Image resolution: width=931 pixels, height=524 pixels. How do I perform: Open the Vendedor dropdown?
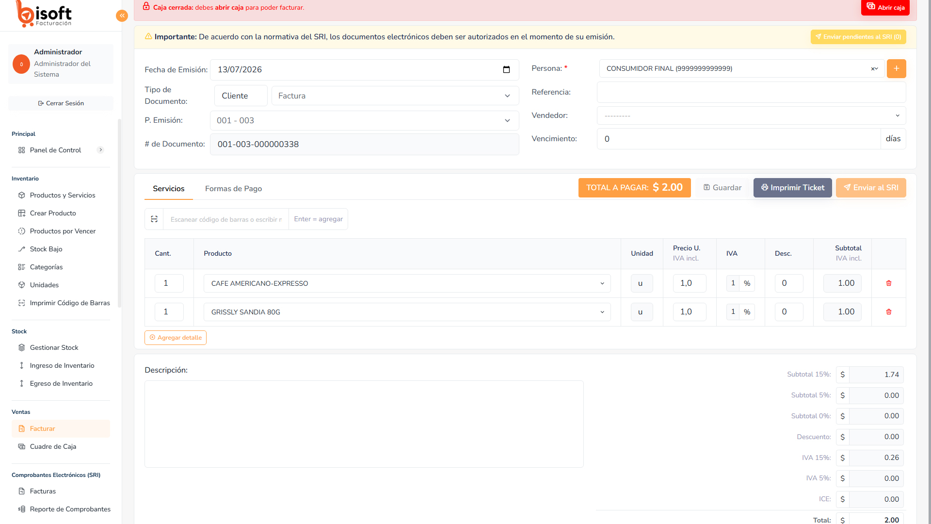[751, 116]
